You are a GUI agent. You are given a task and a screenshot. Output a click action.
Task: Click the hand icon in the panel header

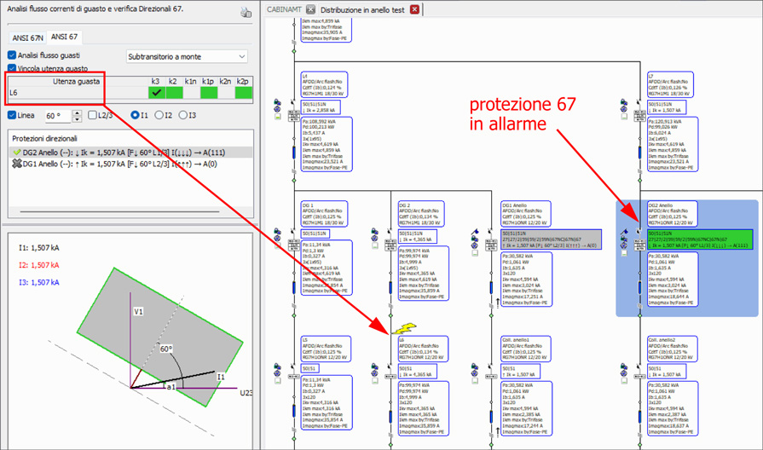(246, 12)
